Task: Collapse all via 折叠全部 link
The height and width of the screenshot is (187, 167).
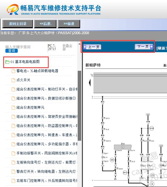Action: pos(67,47)
